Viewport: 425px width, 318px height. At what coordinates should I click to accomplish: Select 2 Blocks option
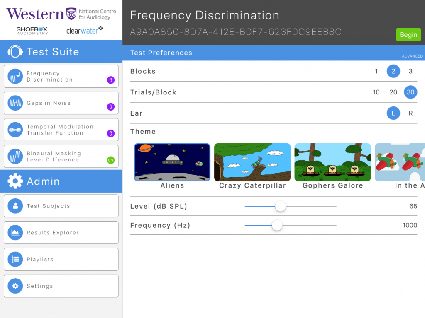393,71
